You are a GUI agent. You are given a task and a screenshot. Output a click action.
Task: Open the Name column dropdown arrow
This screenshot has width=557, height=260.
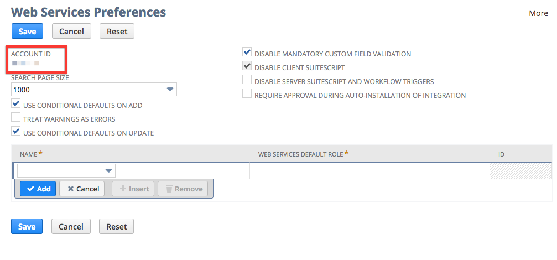(109, 171)
